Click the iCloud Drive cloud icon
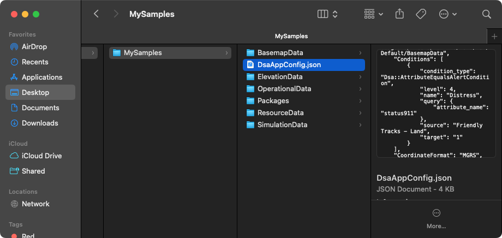 [x=14, y=156]
